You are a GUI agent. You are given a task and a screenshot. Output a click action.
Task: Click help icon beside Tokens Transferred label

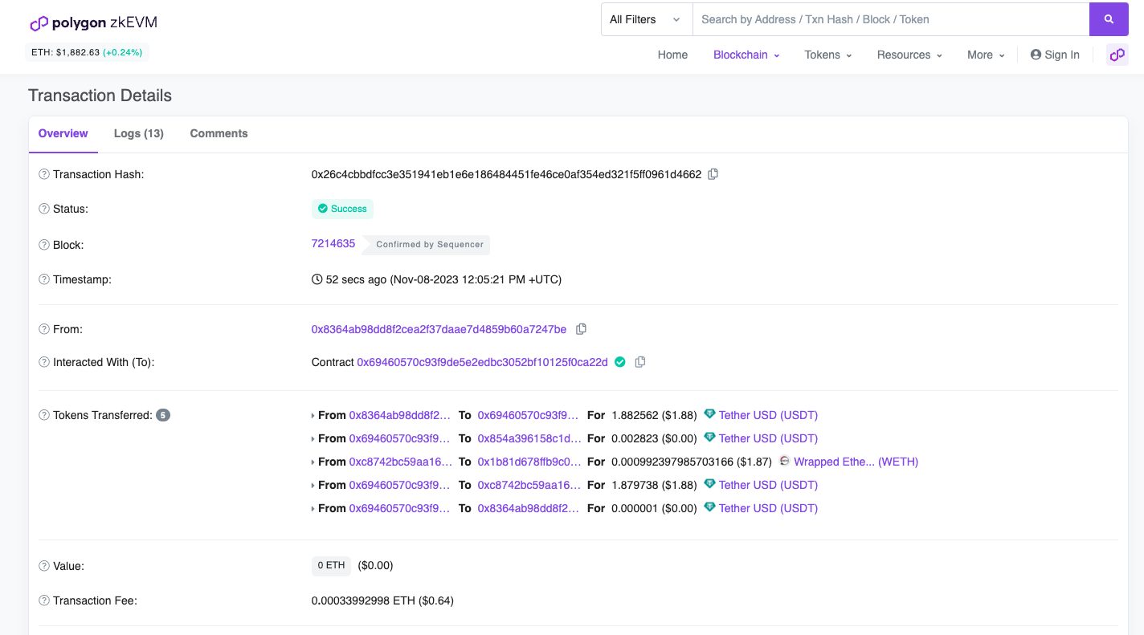(x=44, y=415)
